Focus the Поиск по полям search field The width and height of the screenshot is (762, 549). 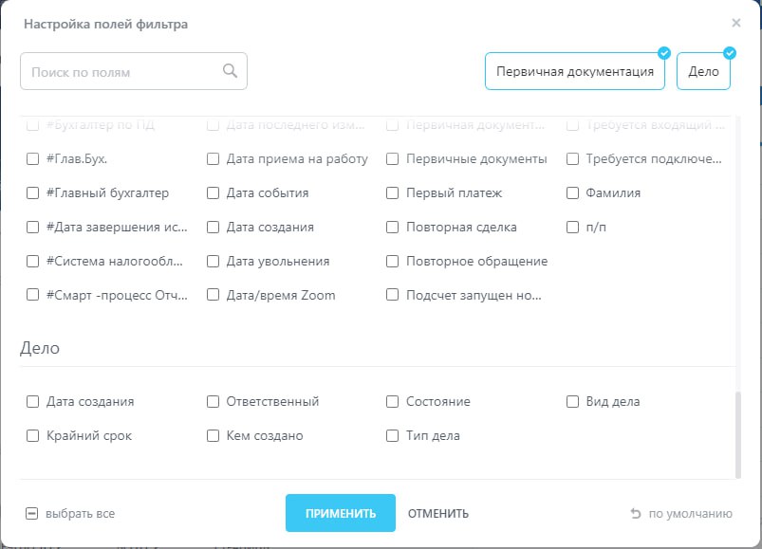(121, 72)
